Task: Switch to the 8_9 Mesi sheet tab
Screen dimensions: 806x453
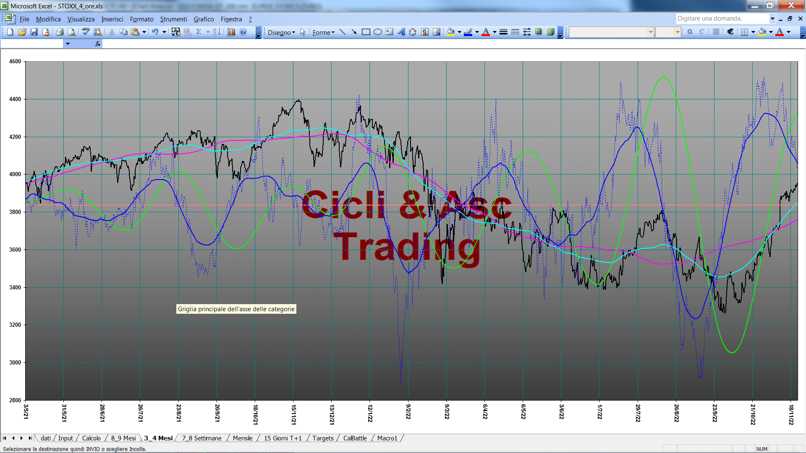Action: pyautogui.click(x=123, y=438)
